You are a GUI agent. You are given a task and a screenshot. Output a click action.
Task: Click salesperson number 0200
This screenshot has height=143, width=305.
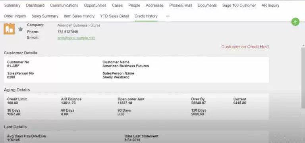coord(11,77)
